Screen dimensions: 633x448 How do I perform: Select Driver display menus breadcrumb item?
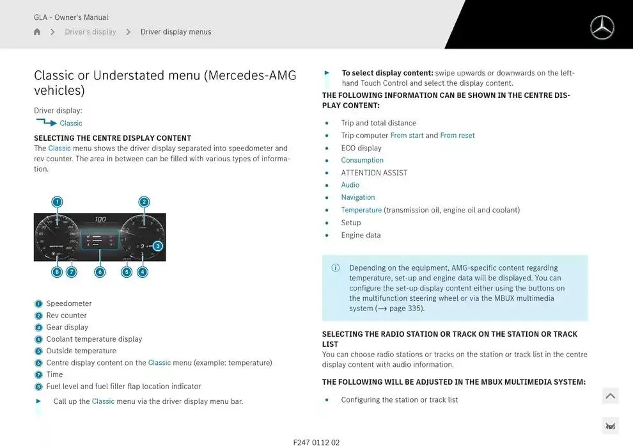(176, 32)
